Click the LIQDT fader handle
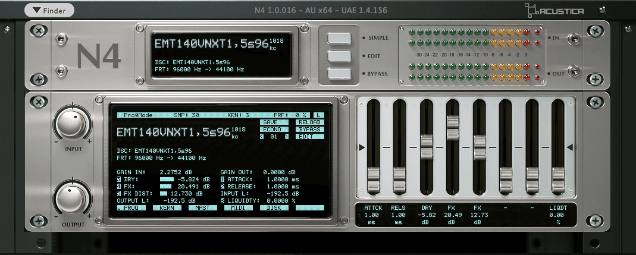This screenshot has height=255, width=636. click(x=559, y=179)
